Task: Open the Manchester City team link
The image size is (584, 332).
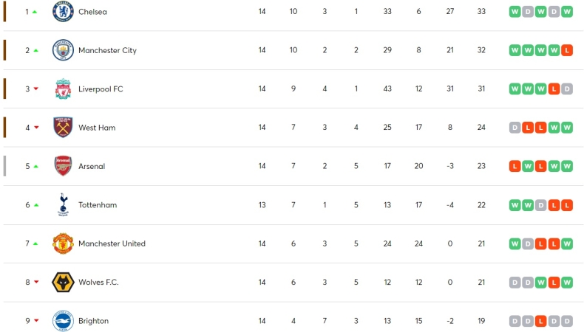Action: coord(107,50)
